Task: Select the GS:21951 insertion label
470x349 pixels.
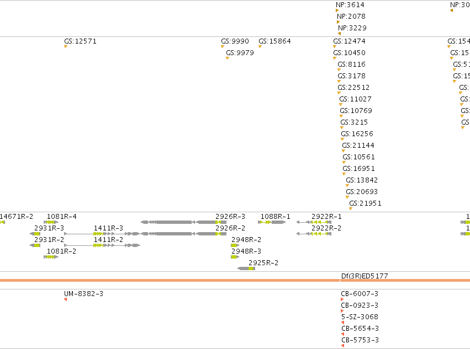Action: [x=366, y=203]
